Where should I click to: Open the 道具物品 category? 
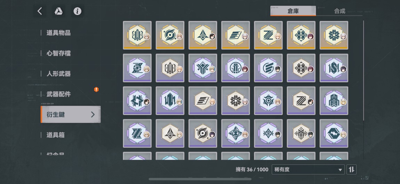[58, 33]
